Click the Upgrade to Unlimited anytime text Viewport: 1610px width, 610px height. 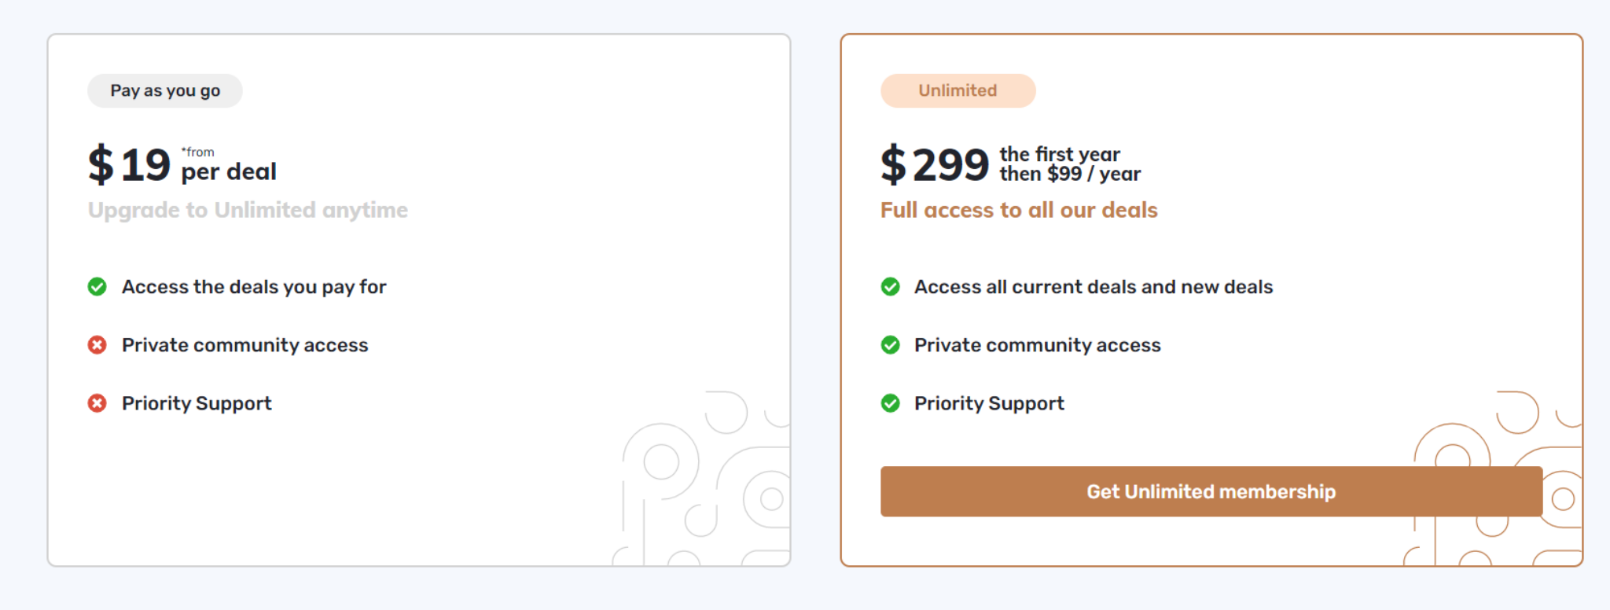(248, 210)
